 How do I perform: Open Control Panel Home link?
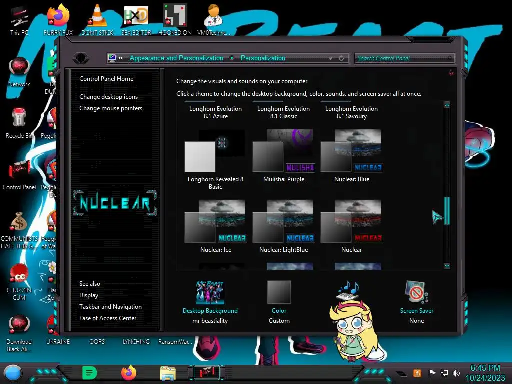point(106,78)
